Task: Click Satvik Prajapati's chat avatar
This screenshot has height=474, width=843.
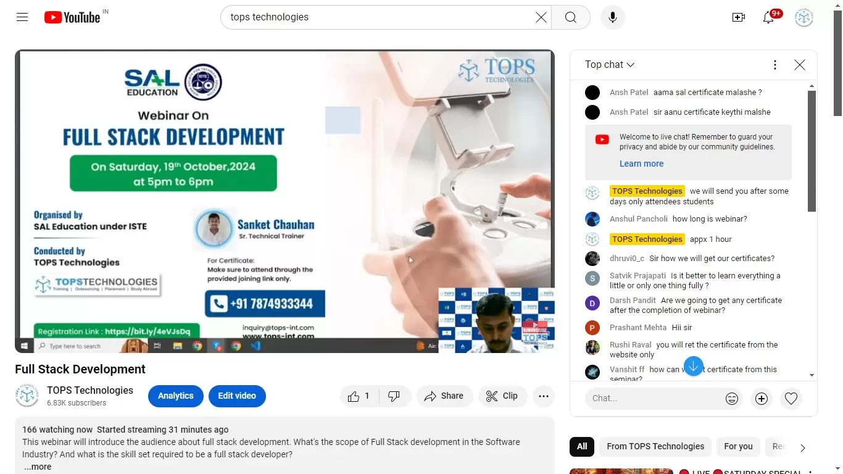Action: tap(592, 278)
